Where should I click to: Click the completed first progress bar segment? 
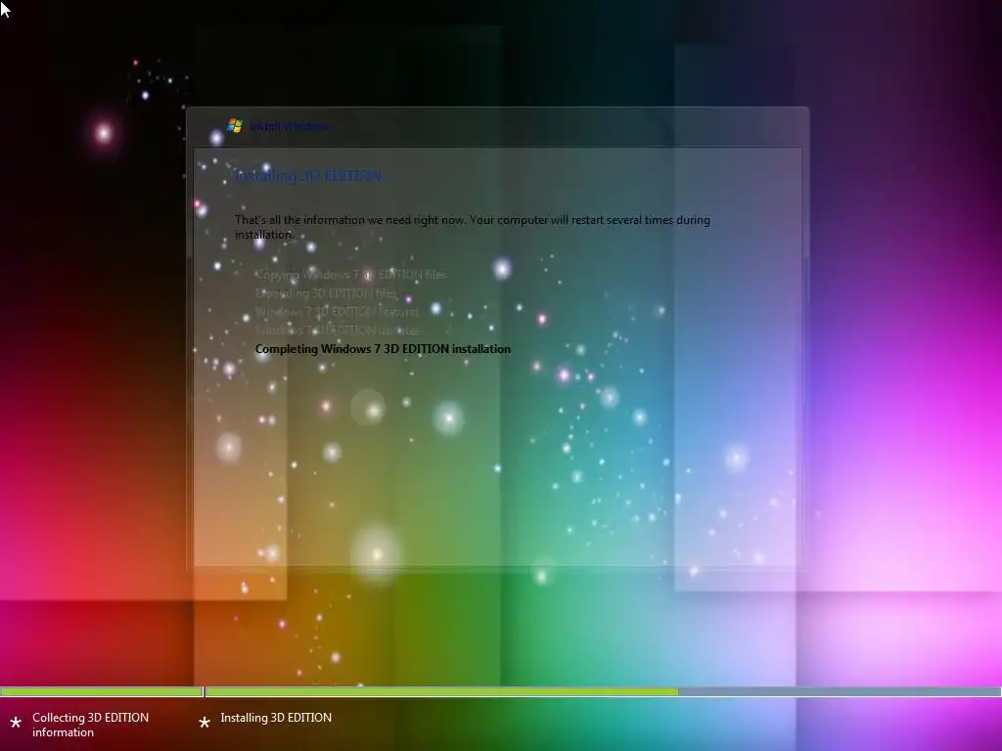pos(101,691)
